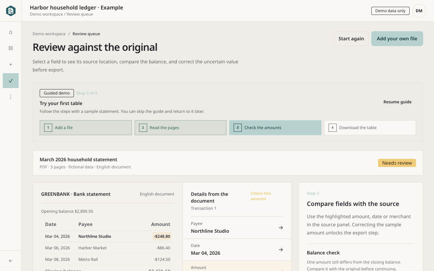Click the Check this amount label
Screen dimensions: 434x271
[261, 196]
